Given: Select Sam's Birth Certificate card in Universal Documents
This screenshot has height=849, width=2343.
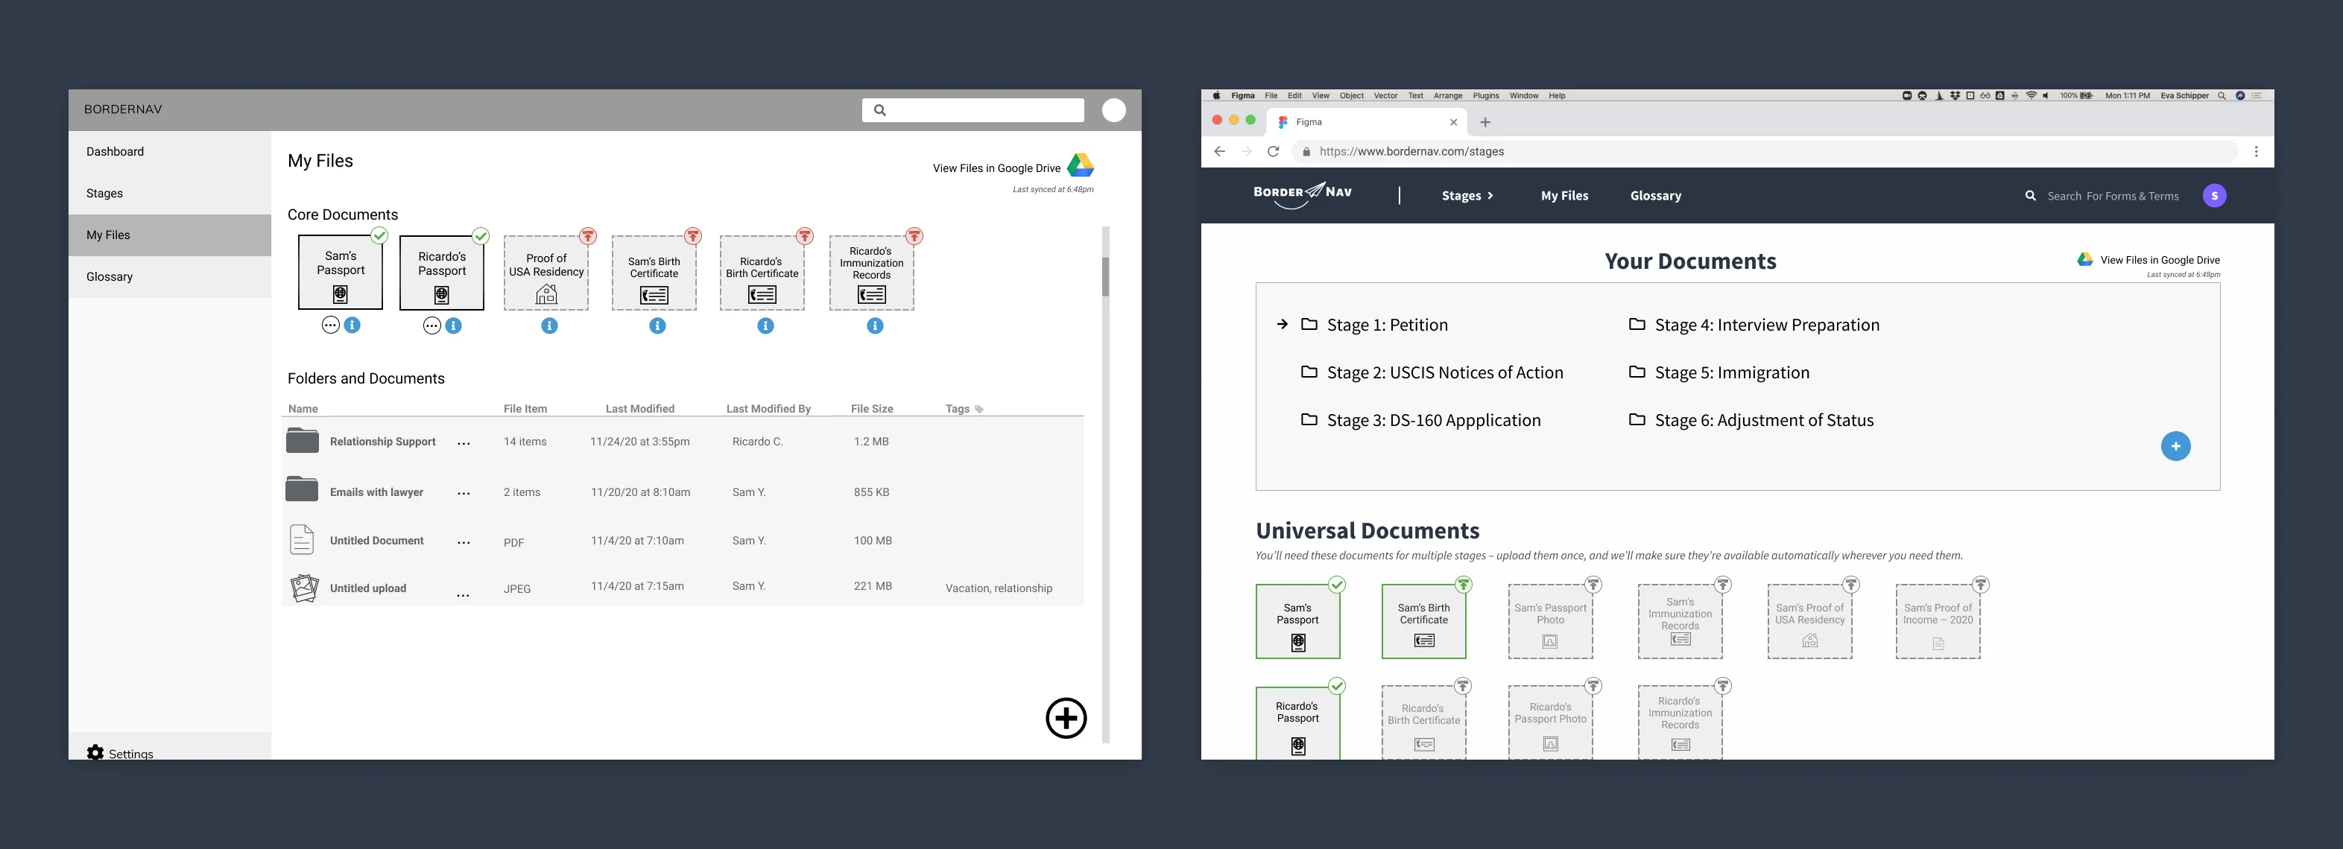Looking at the screenshot, I should 1423,621.
